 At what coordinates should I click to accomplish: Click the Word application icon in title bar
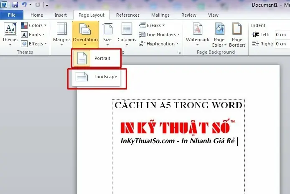(x=4, y=5)
